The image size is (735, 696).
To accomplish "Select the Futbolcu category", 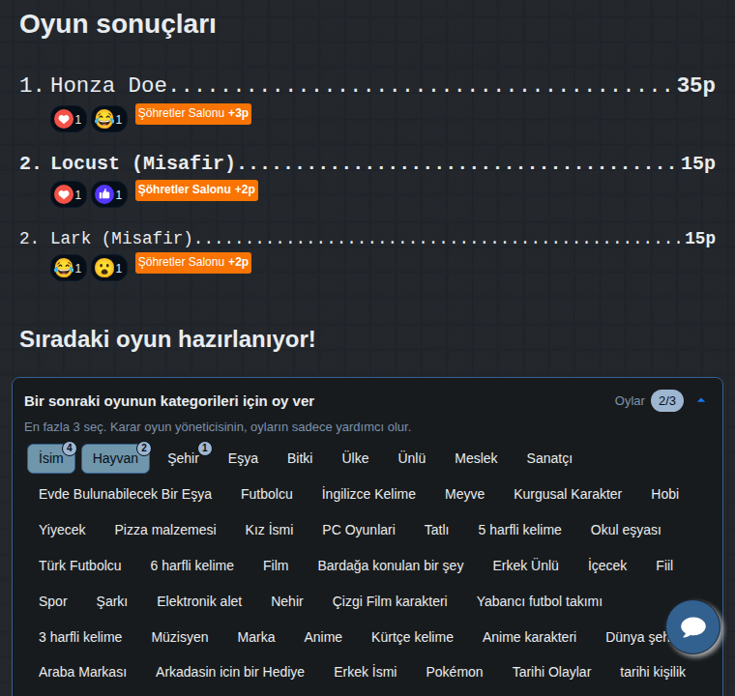I will (267, 494).
